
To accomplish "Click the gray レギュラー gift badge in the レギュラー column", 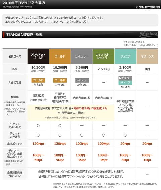I will click(82, 80).
